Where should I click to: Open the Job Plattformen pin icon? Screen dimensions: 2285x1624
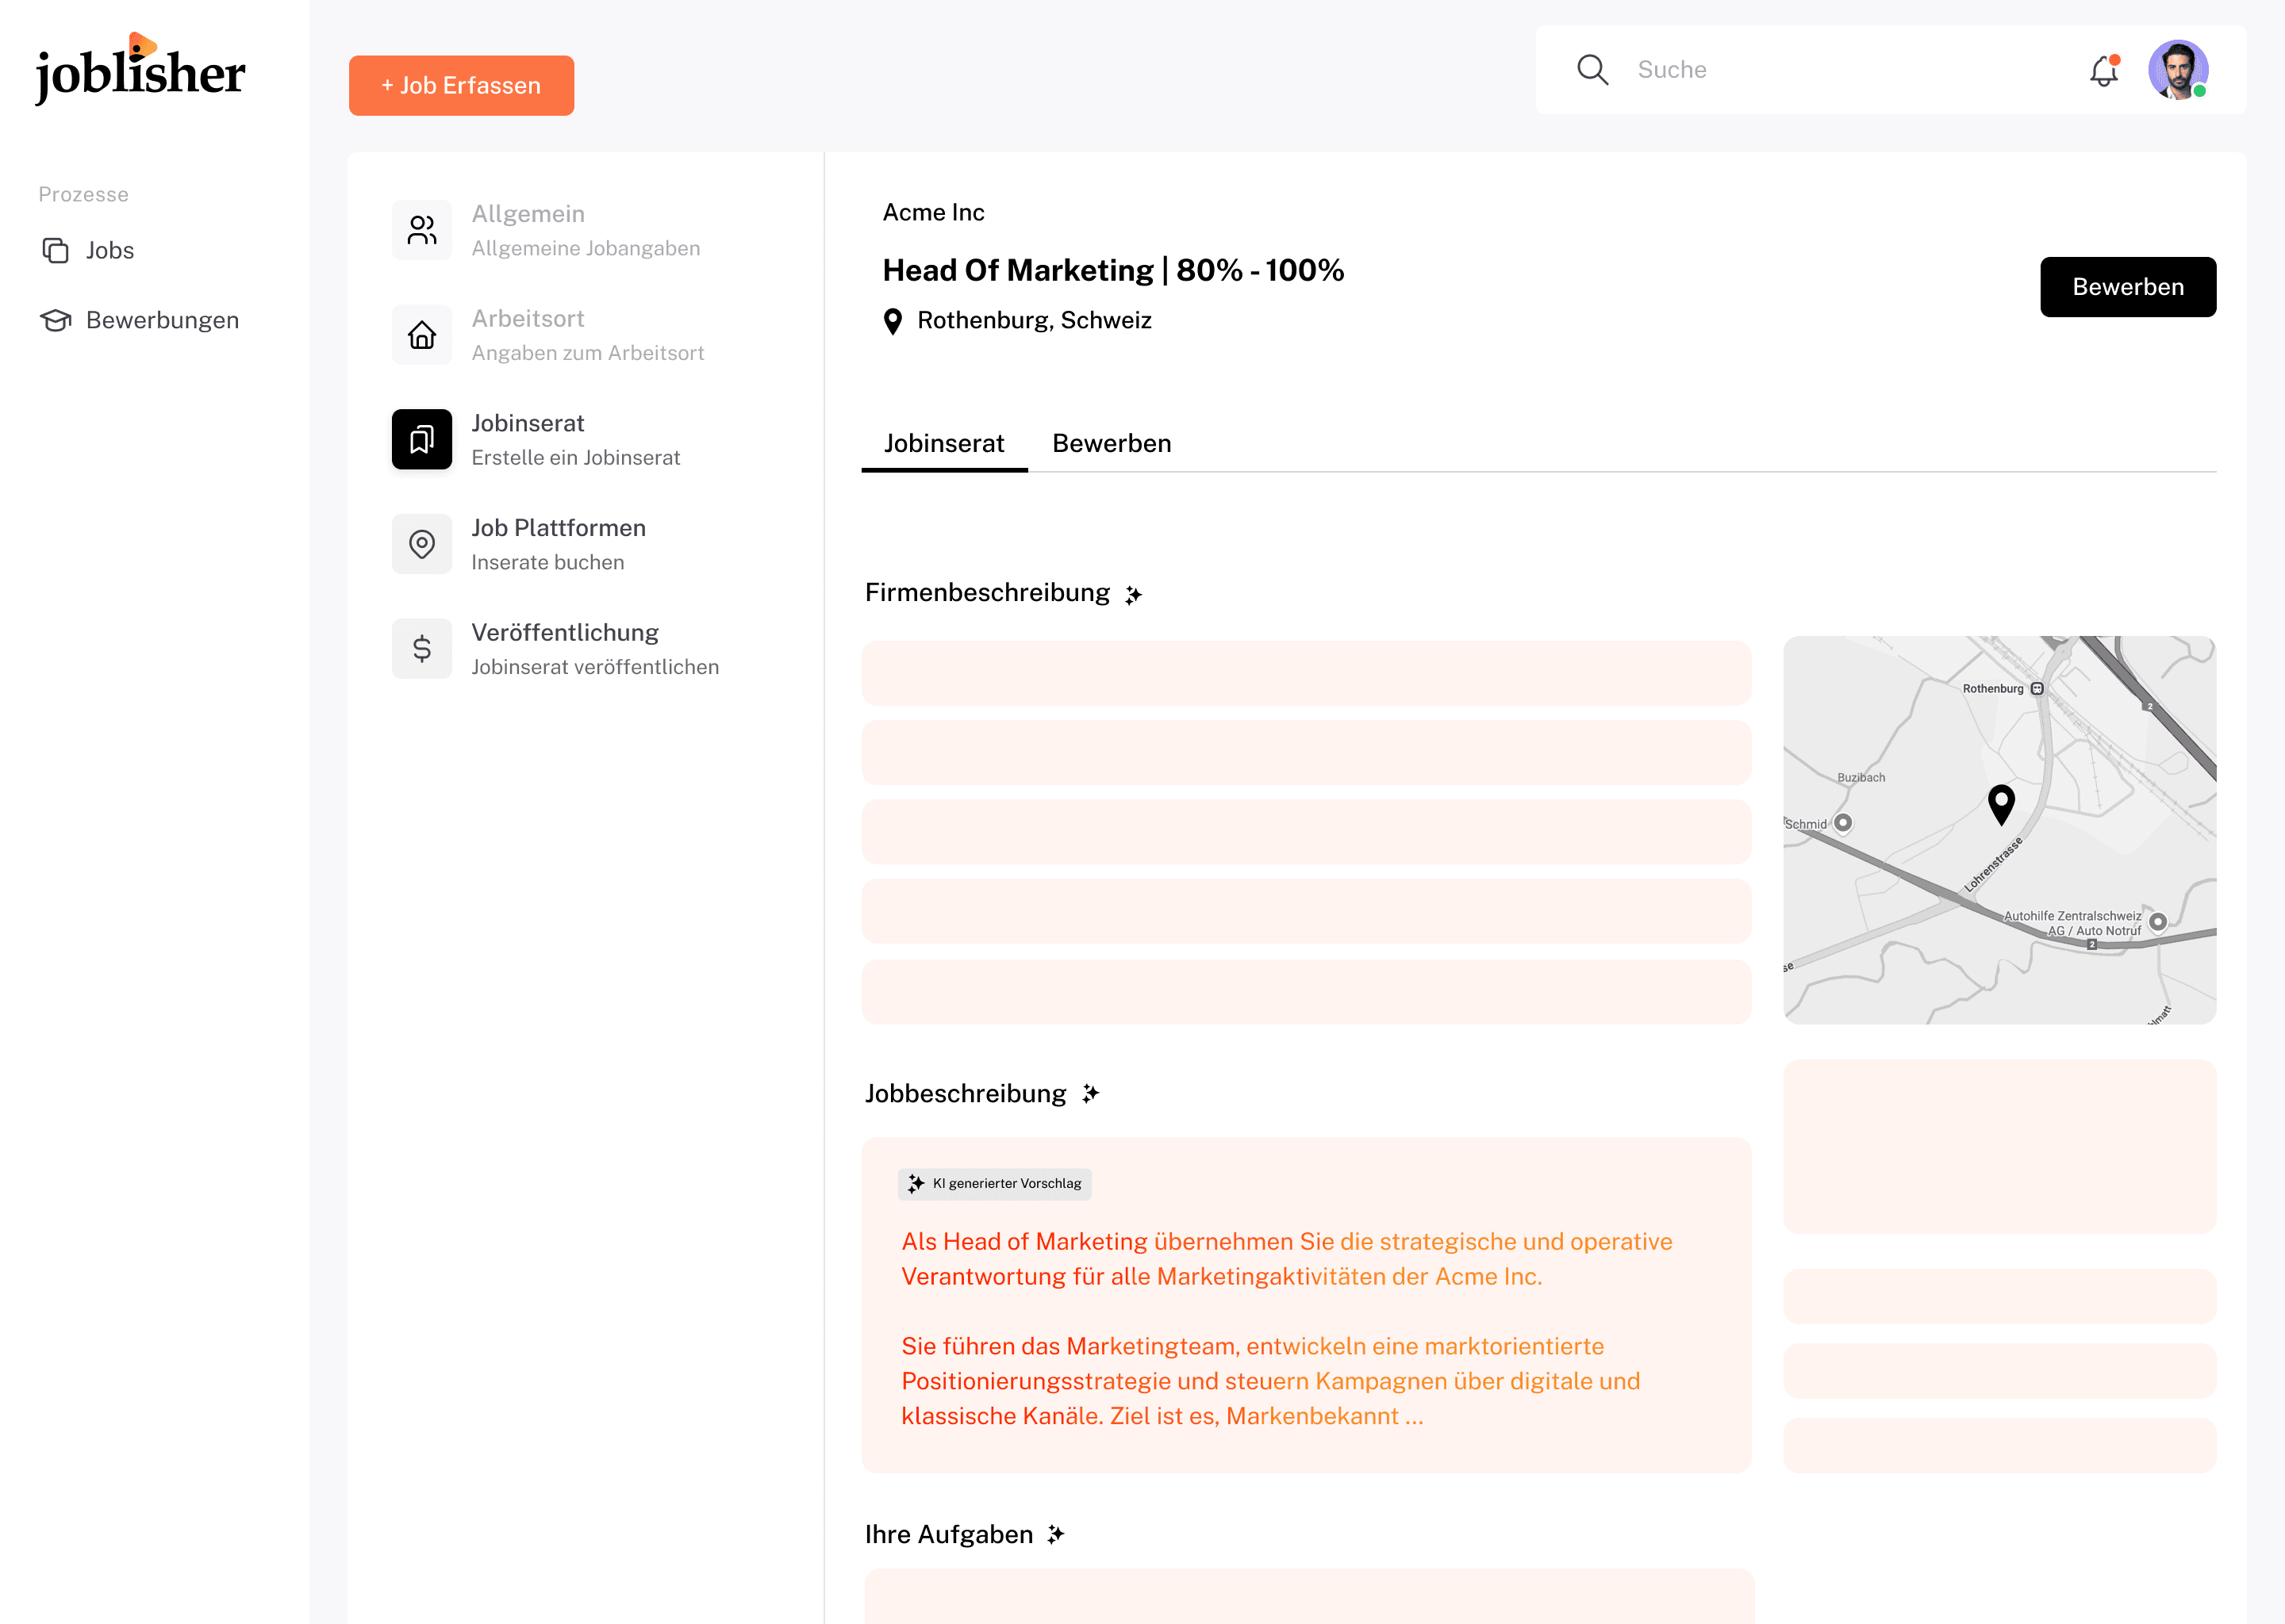point(422,544)
